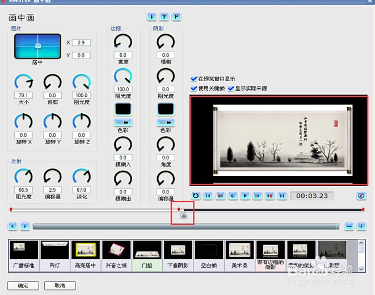Play the preview

[245, 196]
